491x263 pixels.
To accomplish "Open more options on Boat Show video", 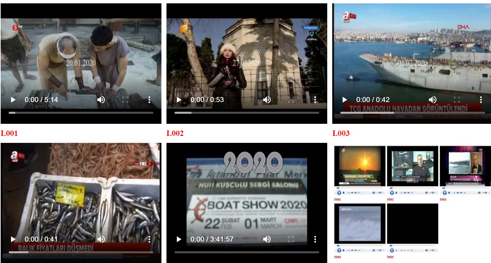I will tap(315, 239).
